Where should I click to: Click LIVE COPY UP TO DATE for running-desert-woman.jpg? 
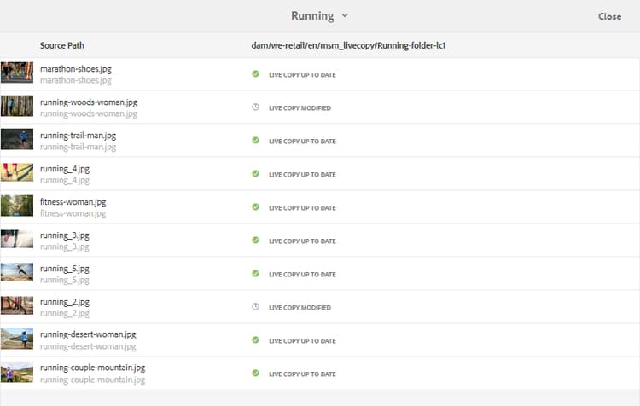pyautogui.click(x=302, y=341)
